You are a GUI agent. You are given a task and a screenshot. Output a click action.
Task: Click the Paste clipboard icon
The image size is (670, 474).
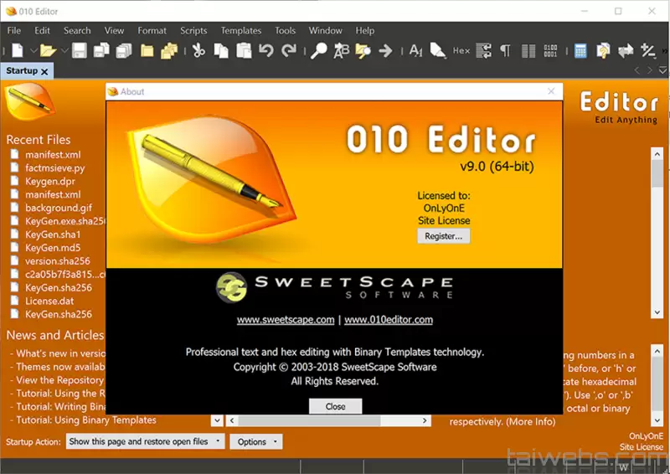click(x=244, y=50)
